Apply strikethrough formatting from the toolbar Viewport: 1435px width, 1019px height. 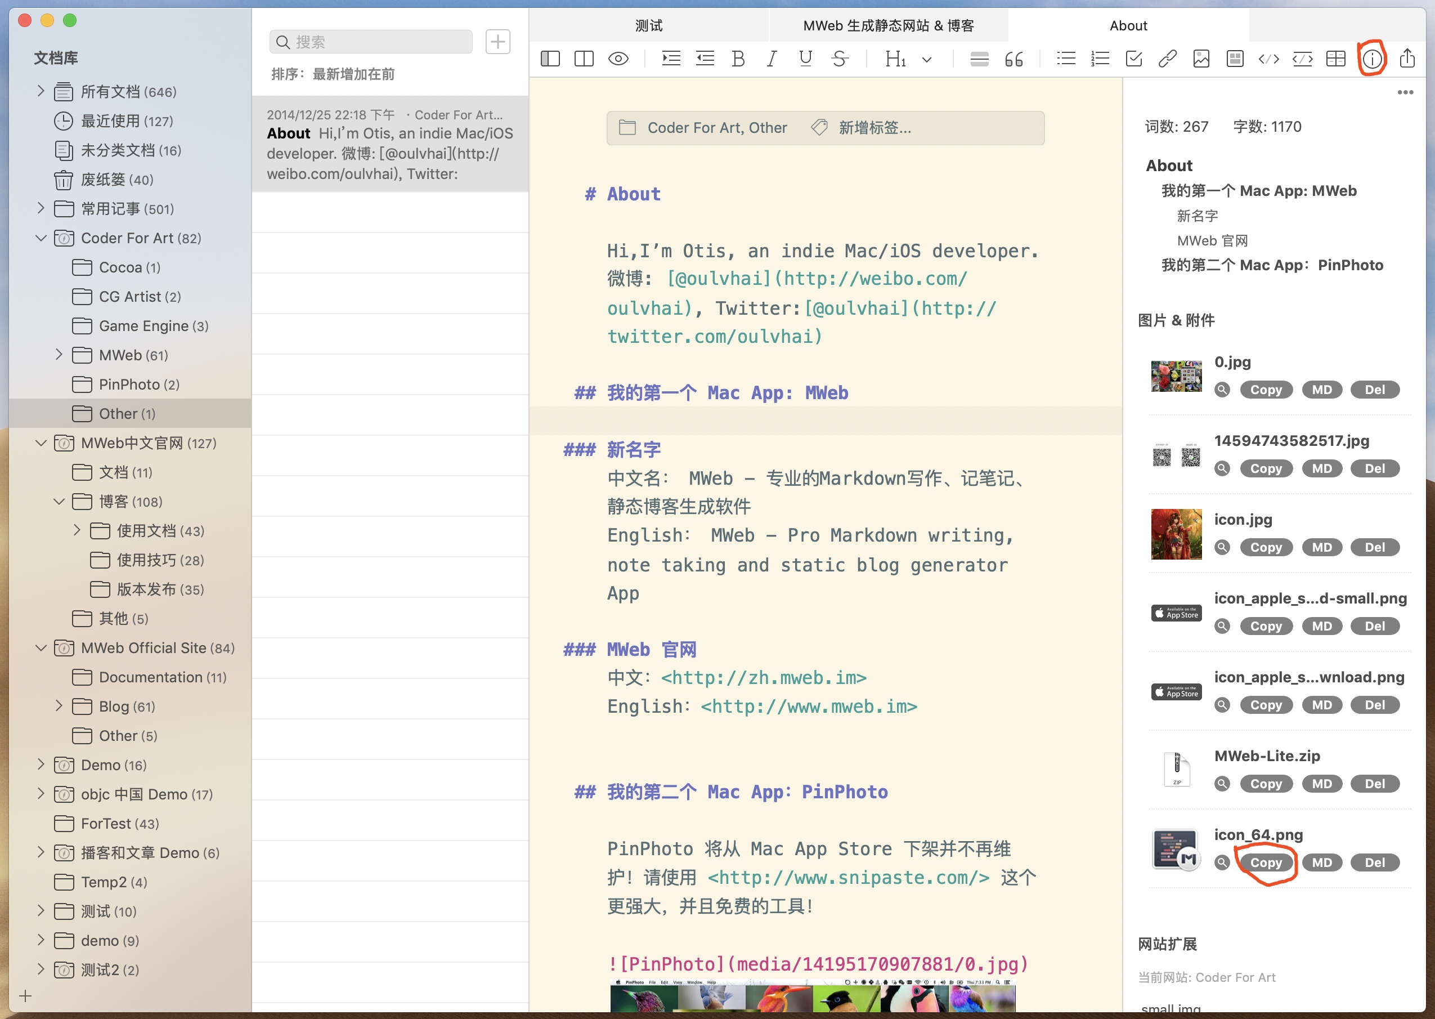pyautogui.click(x=839, y=59)
